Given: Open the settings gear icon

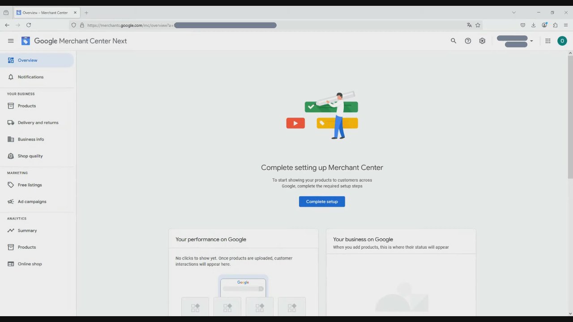Looking at the screenshot, I should [x=482, y=41].
